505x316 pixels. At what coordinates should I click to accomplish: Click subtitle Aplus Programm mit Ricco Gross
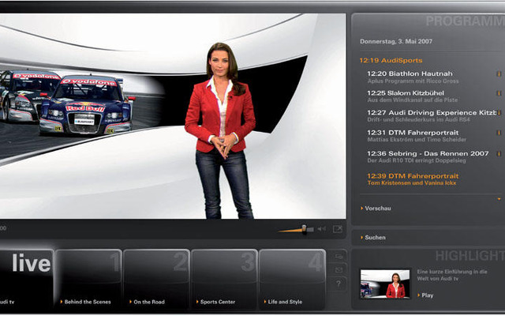point(413,81)
